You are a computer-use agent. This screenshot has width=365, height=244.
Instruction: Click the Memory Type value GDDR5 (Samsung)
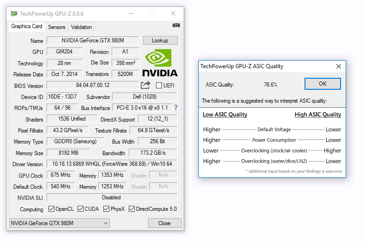tap(75, 141)
